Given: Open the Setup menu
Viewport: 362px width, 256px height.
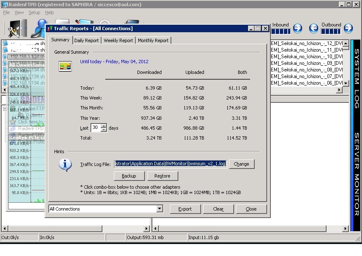Looking at the screenshot, I should [x=34, y=13].
